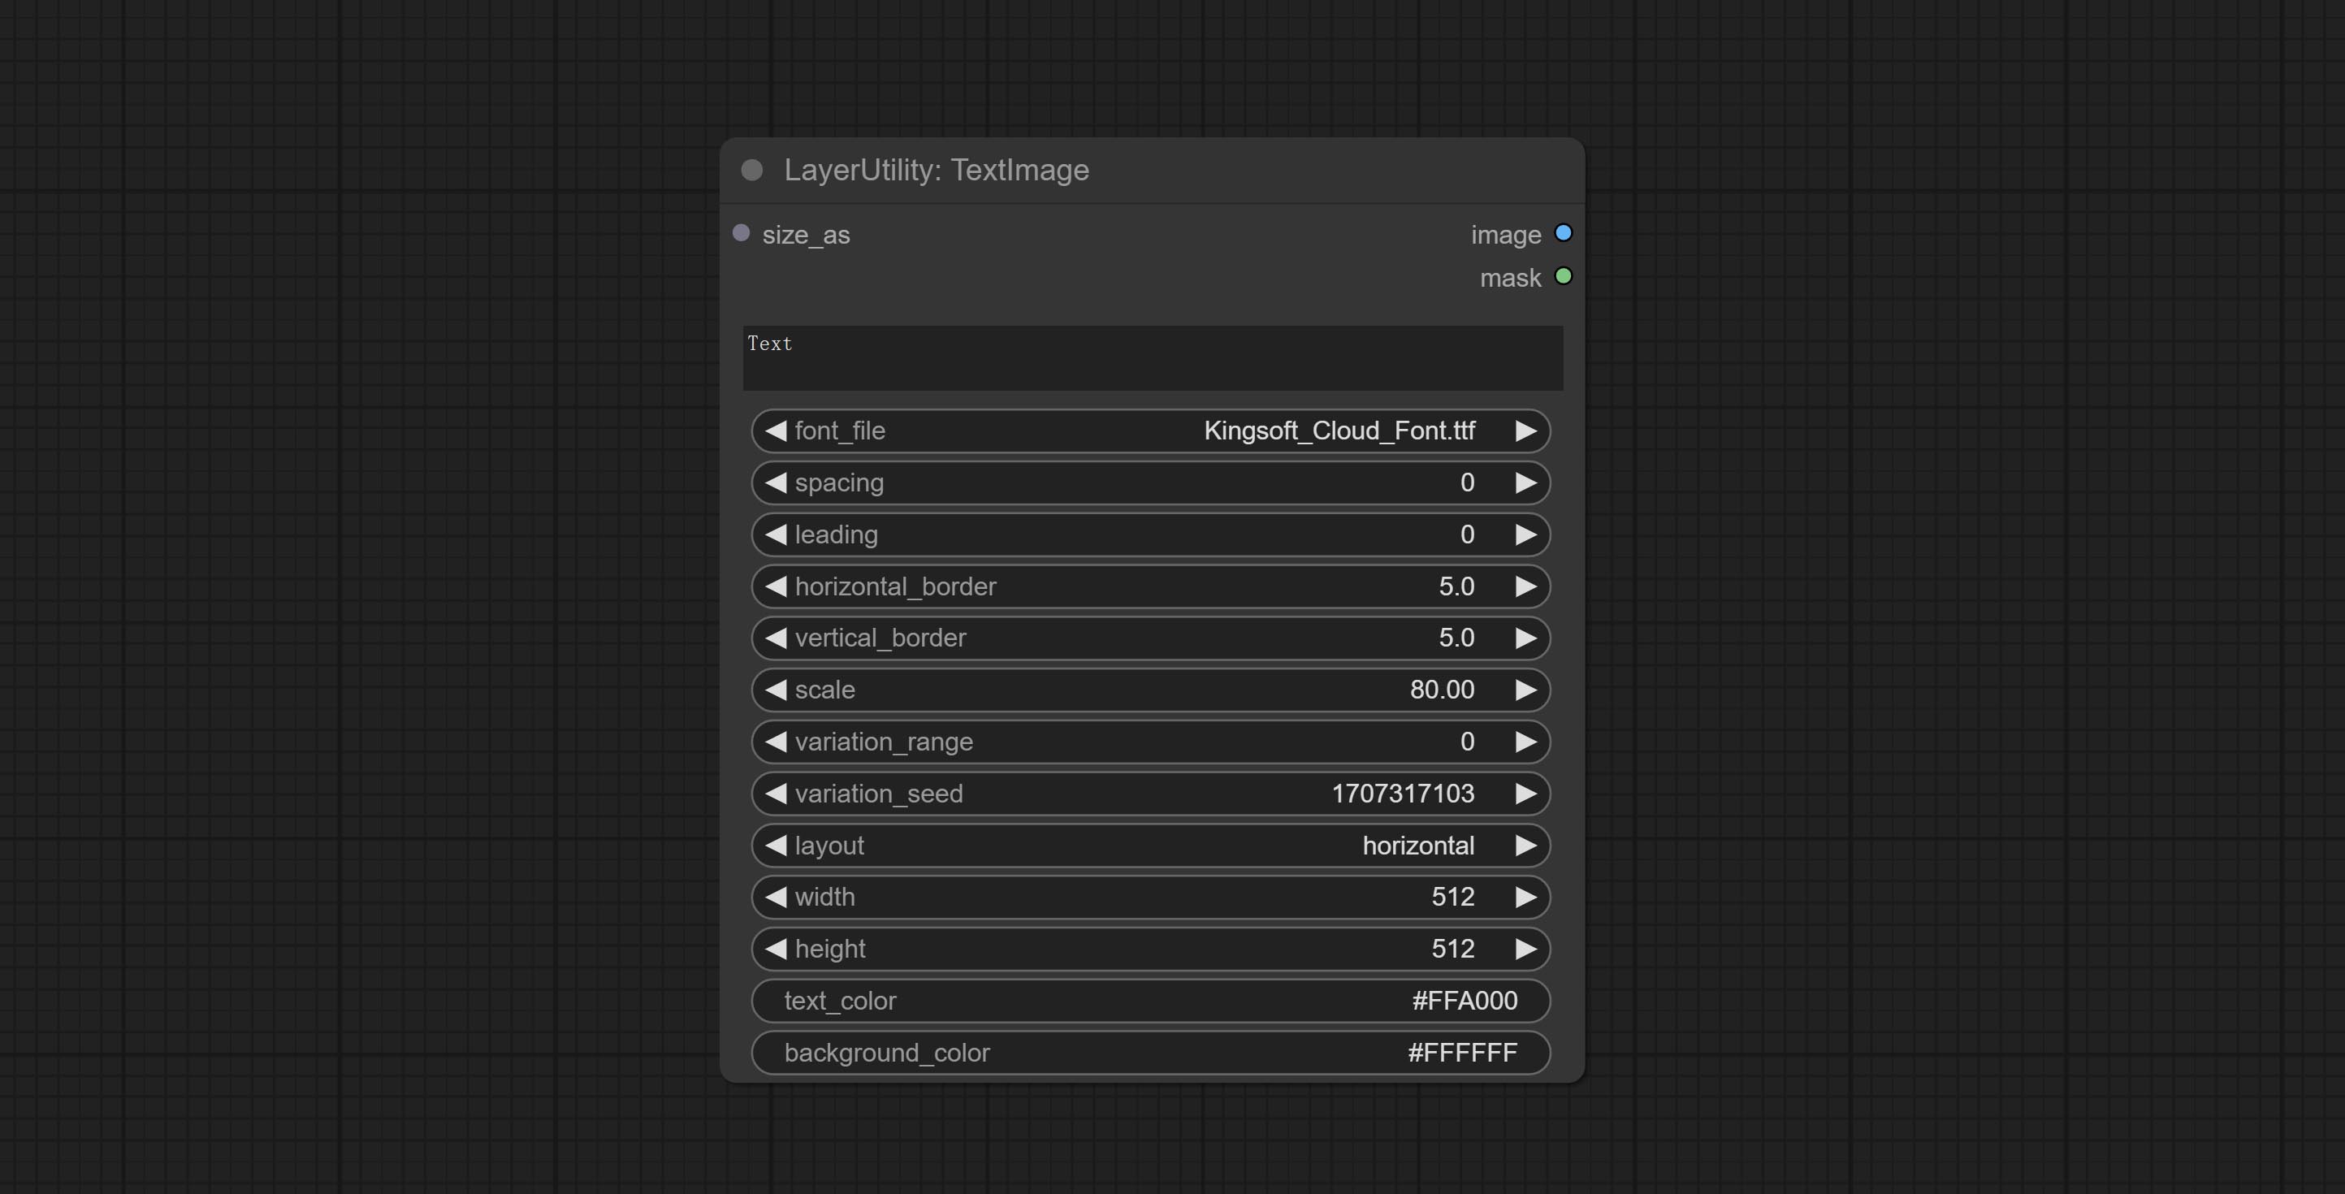Decrease vertical_border value arrow

tap(776, 638)
